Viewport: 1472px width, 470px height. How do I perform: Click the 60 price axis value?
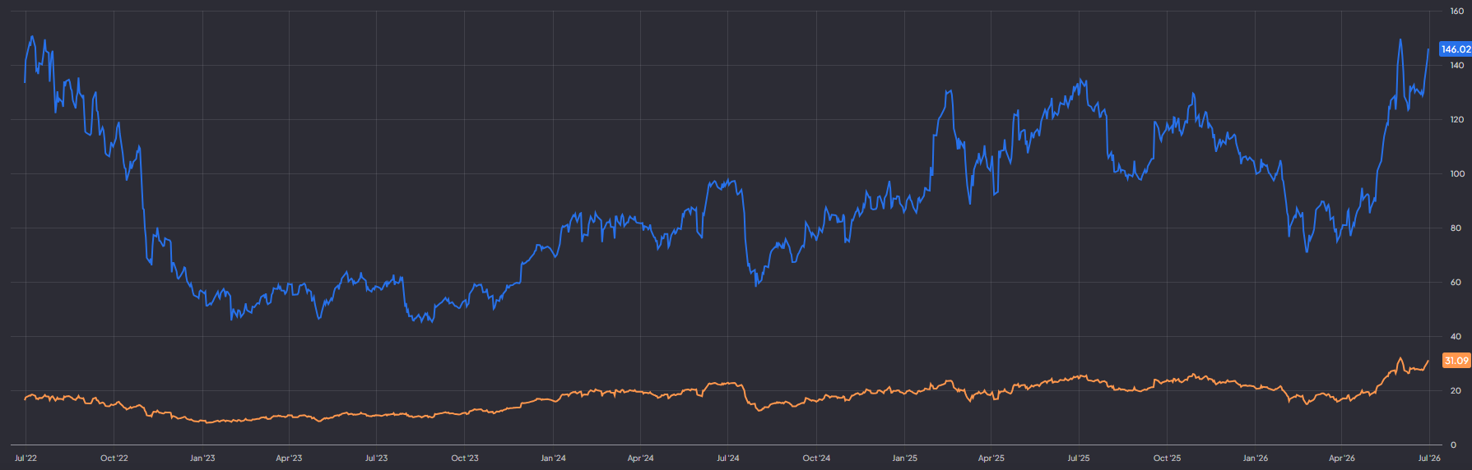(1456, 283)
